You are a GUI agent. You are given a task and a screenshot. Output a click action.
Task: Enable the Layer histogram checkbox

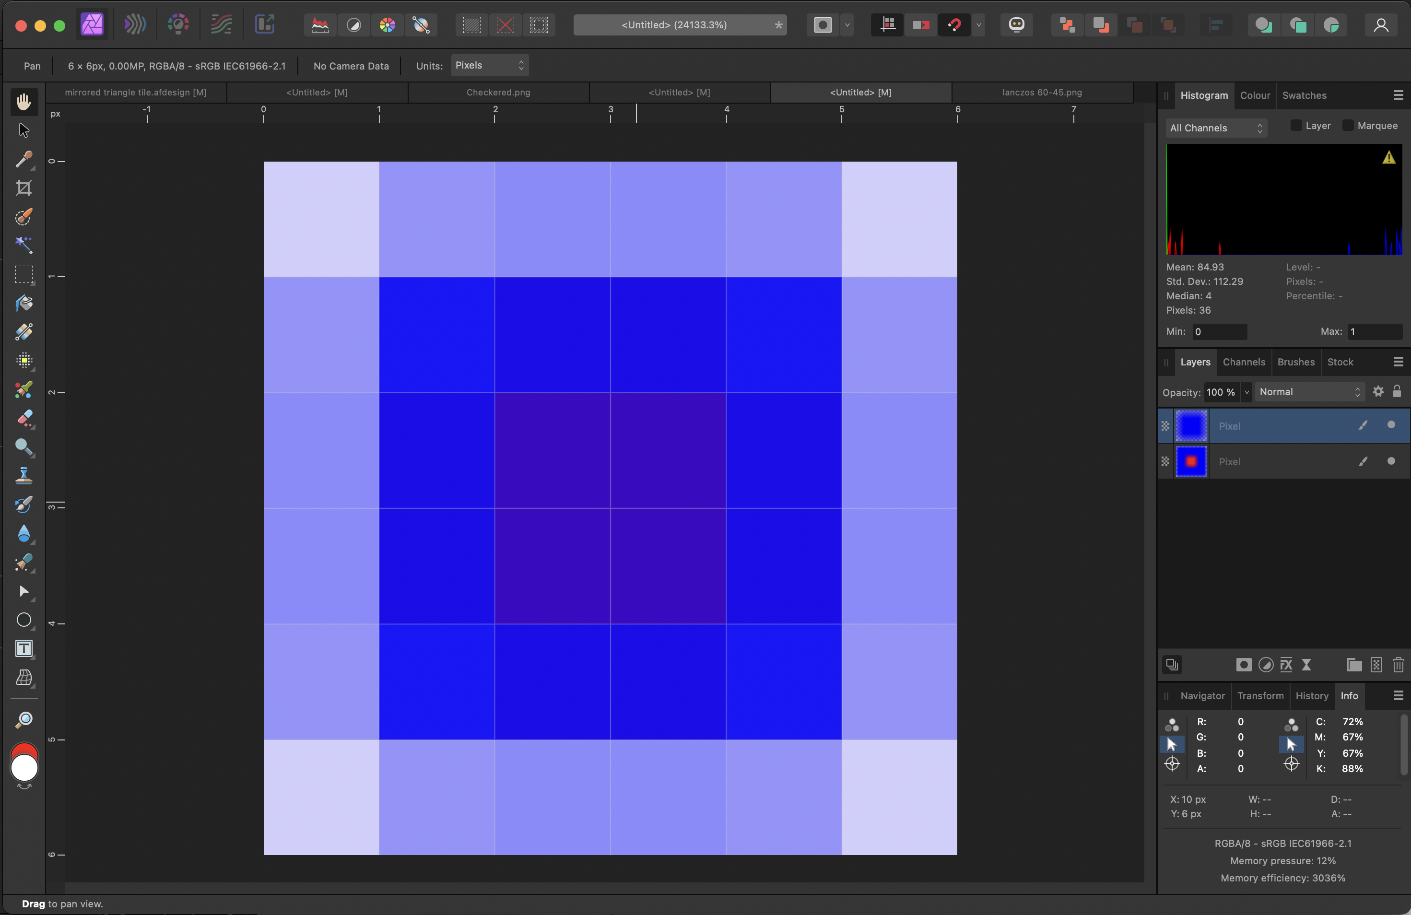(x=1296, y=126)
